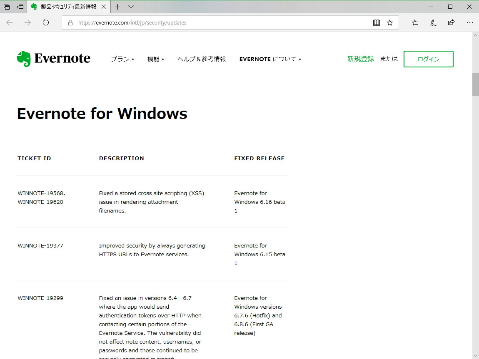Expand EVERNOTE について dropdown
Image resolution: width=479 pixels, height=359 pixels.
270,59
